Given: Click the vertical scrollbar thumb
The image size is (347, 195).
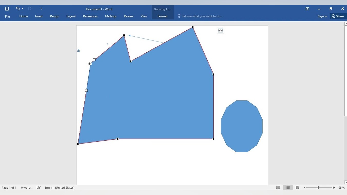Looking at the screenshot, I should 346,71.
